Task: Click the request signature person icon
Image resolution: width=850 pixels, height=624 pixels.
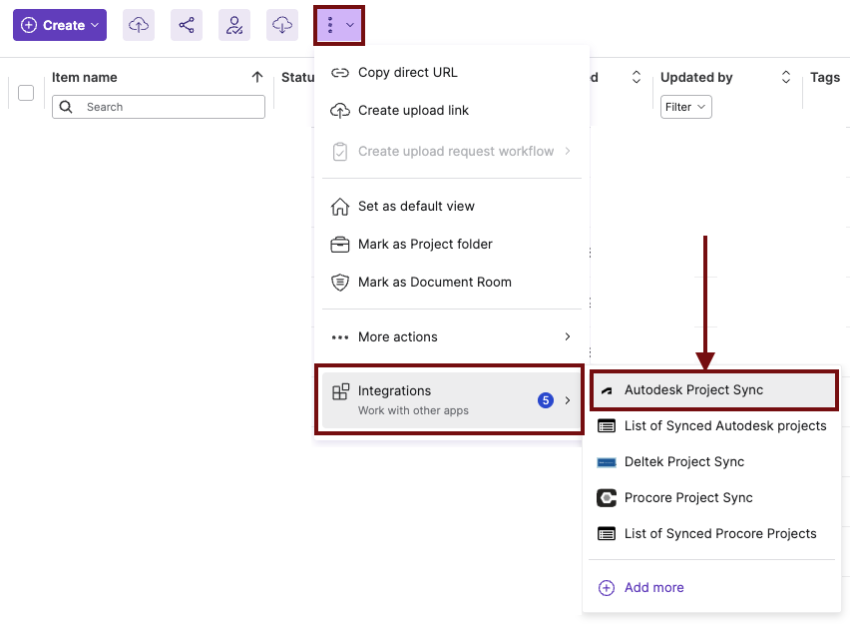Action: click(234, 25)
